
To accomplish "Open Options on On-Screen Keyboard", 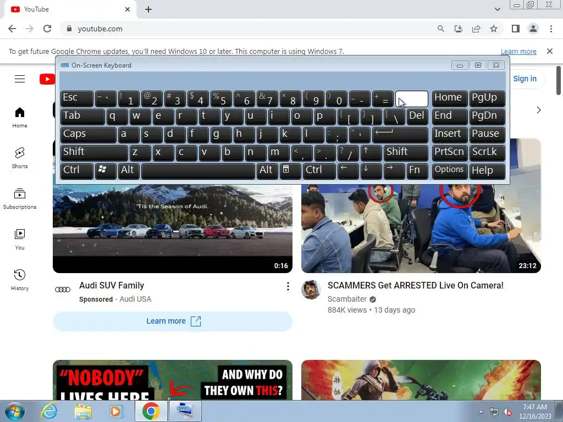I will click(x=450, y=171).
